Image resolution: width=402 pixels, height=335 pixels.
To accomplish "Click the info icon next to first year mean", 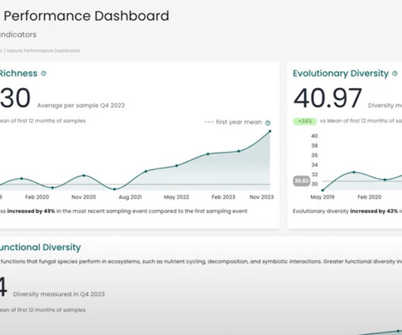I will pyautogui.click(x=268, y=123).
